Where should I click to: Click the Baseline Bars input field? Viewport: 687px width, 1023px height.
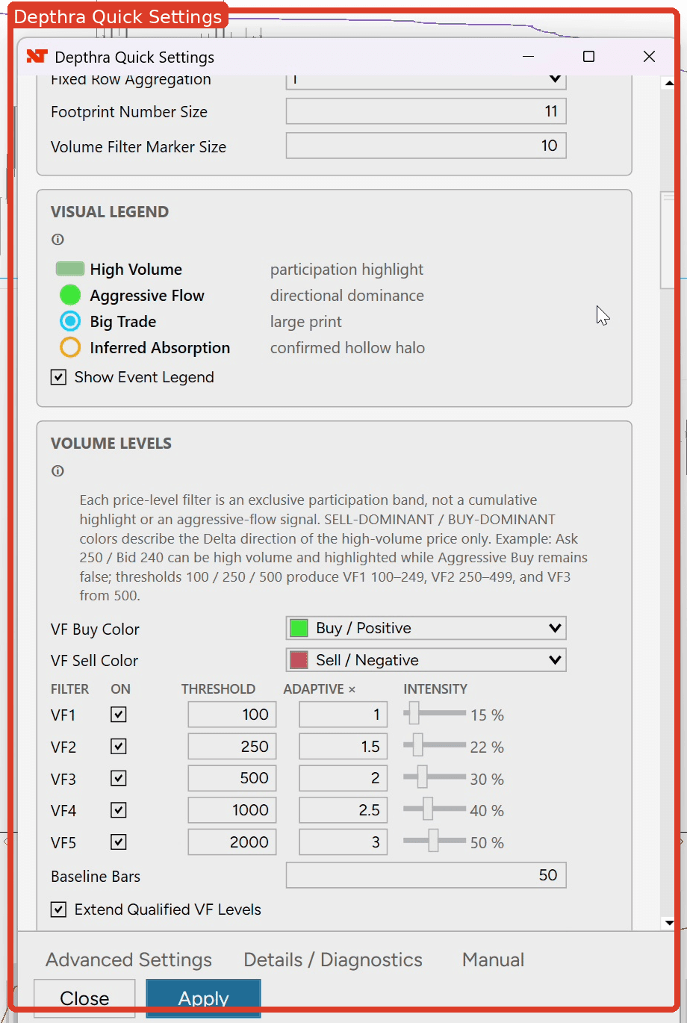tap(426, 875)
